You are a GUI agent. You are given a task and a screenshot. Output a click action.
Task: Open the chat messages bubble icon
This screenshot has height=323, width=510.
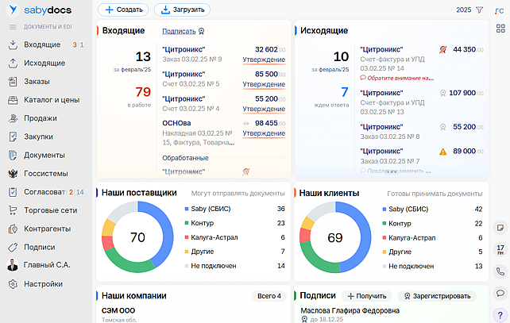[500, 293]
